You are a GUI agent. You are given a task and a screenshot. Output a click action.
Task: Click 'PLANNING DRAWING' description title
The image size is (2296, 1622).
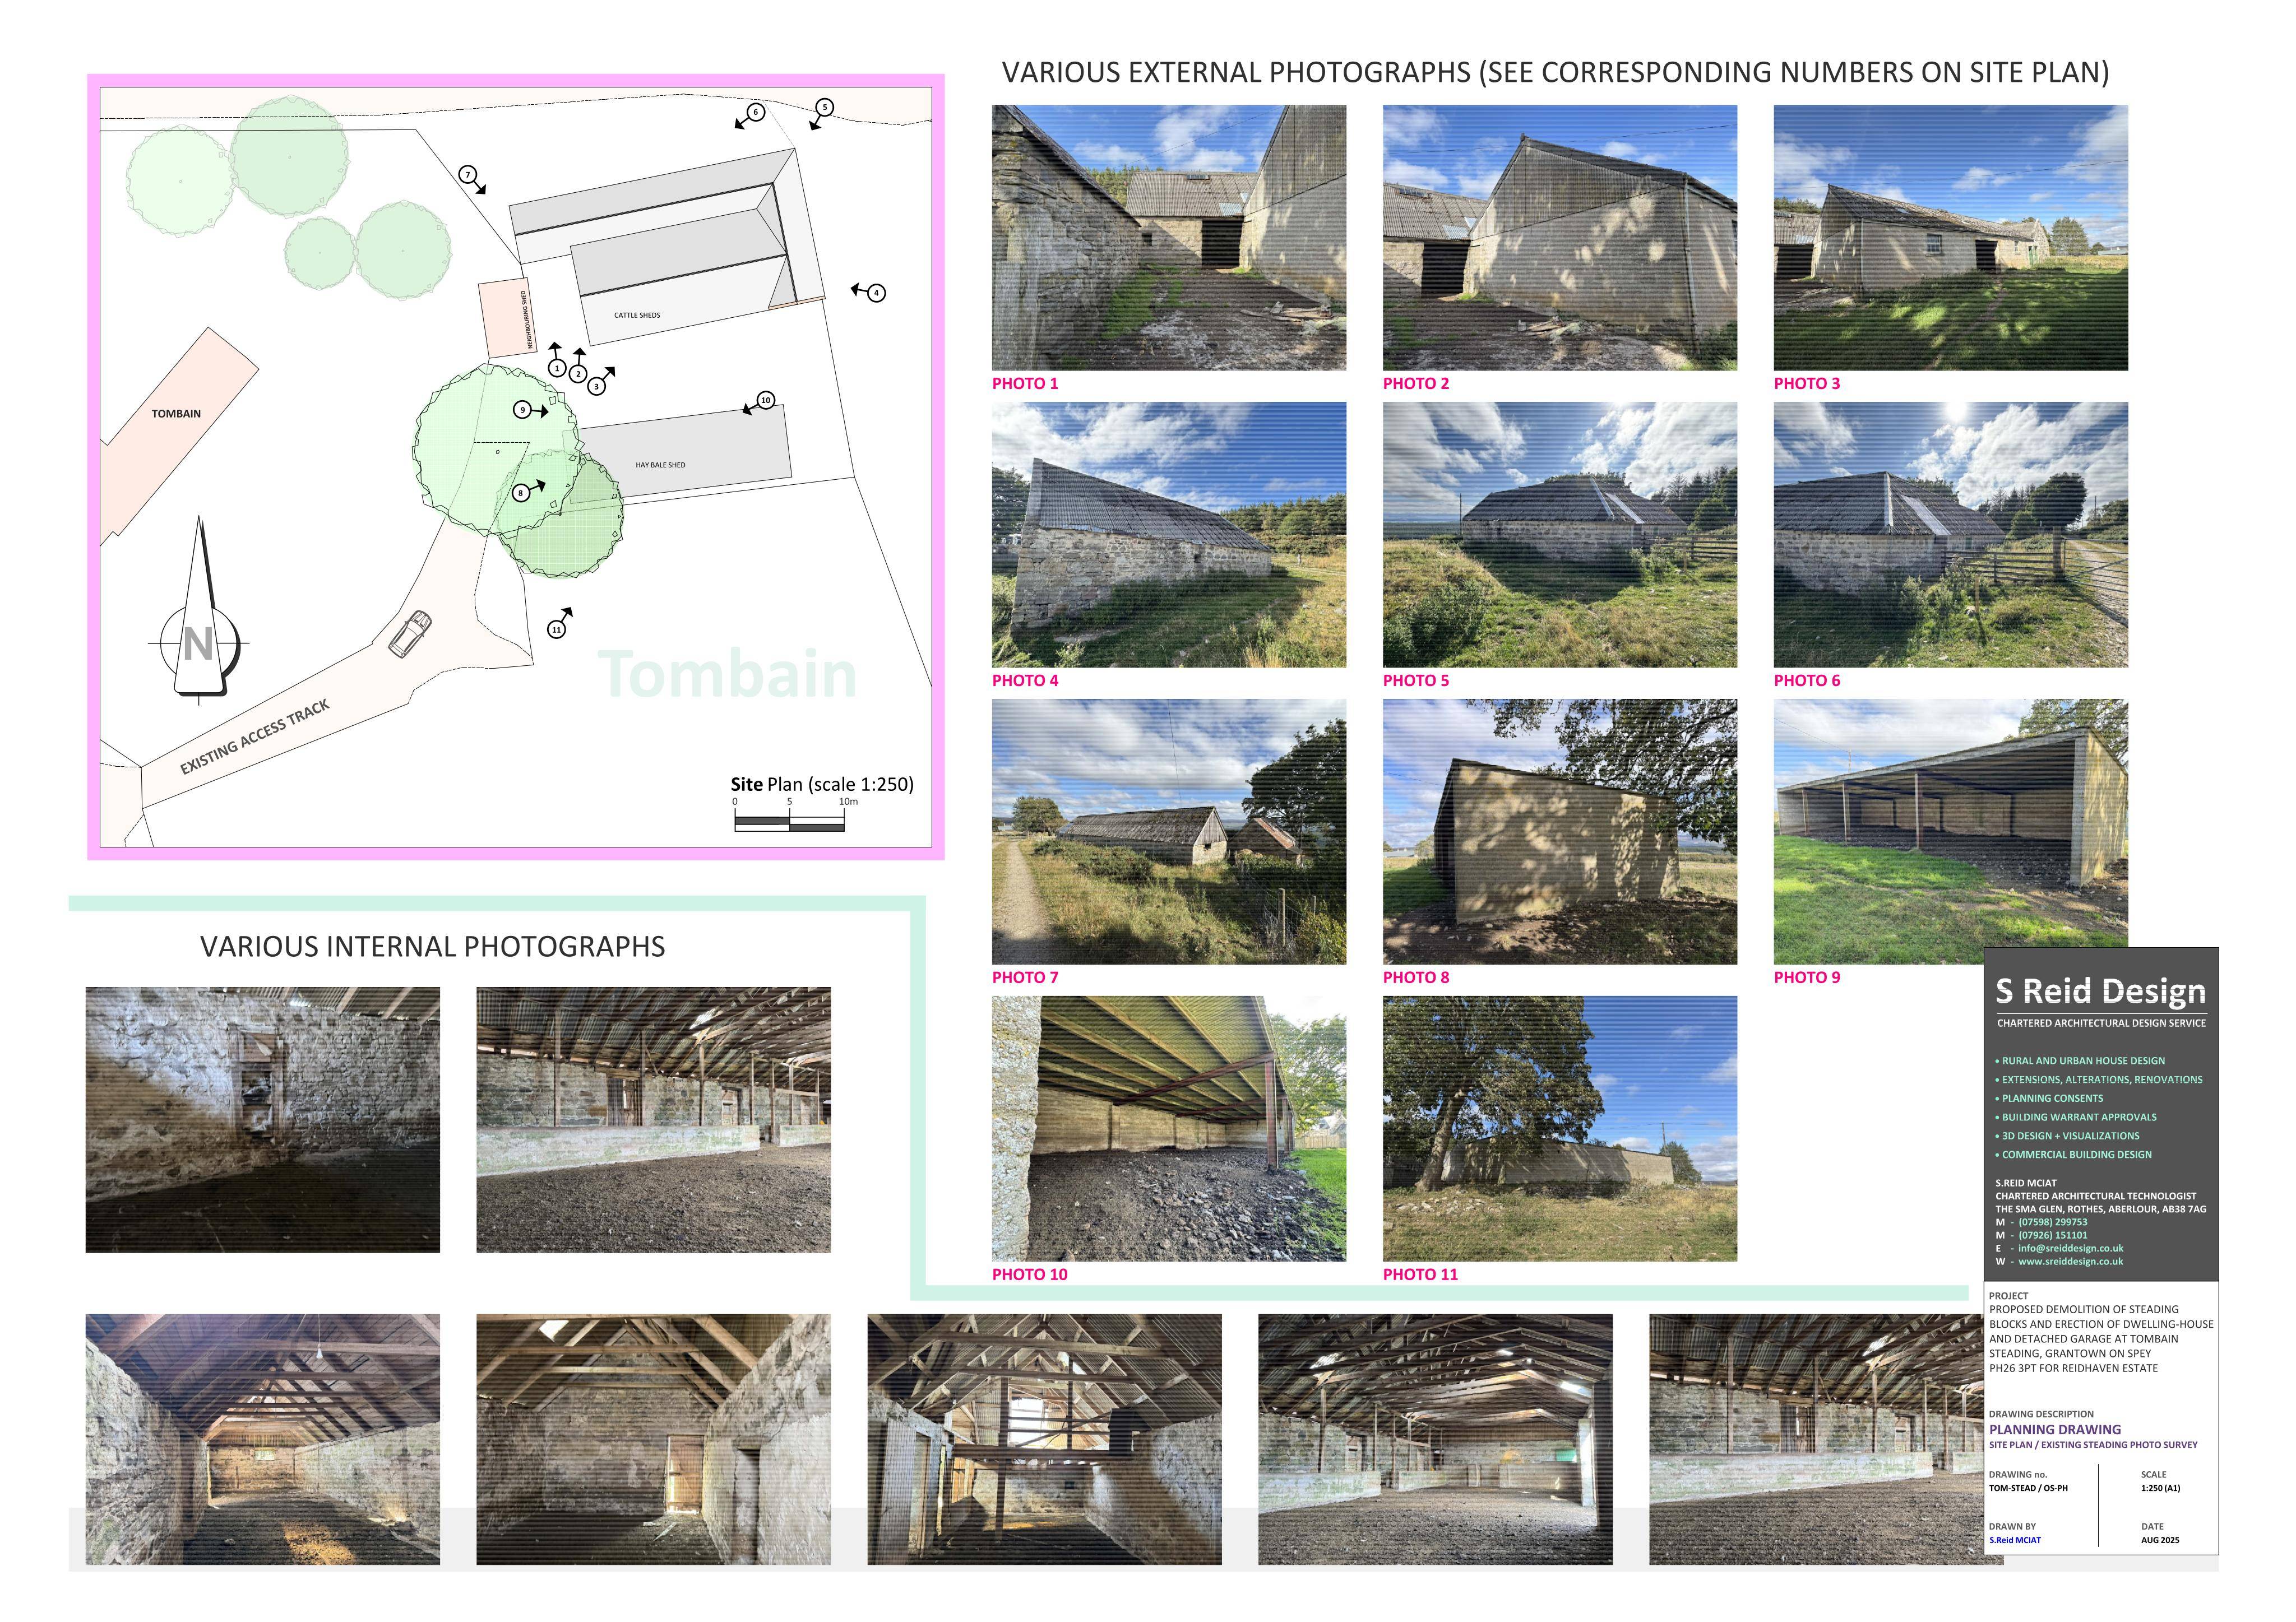point(2055,1430)
